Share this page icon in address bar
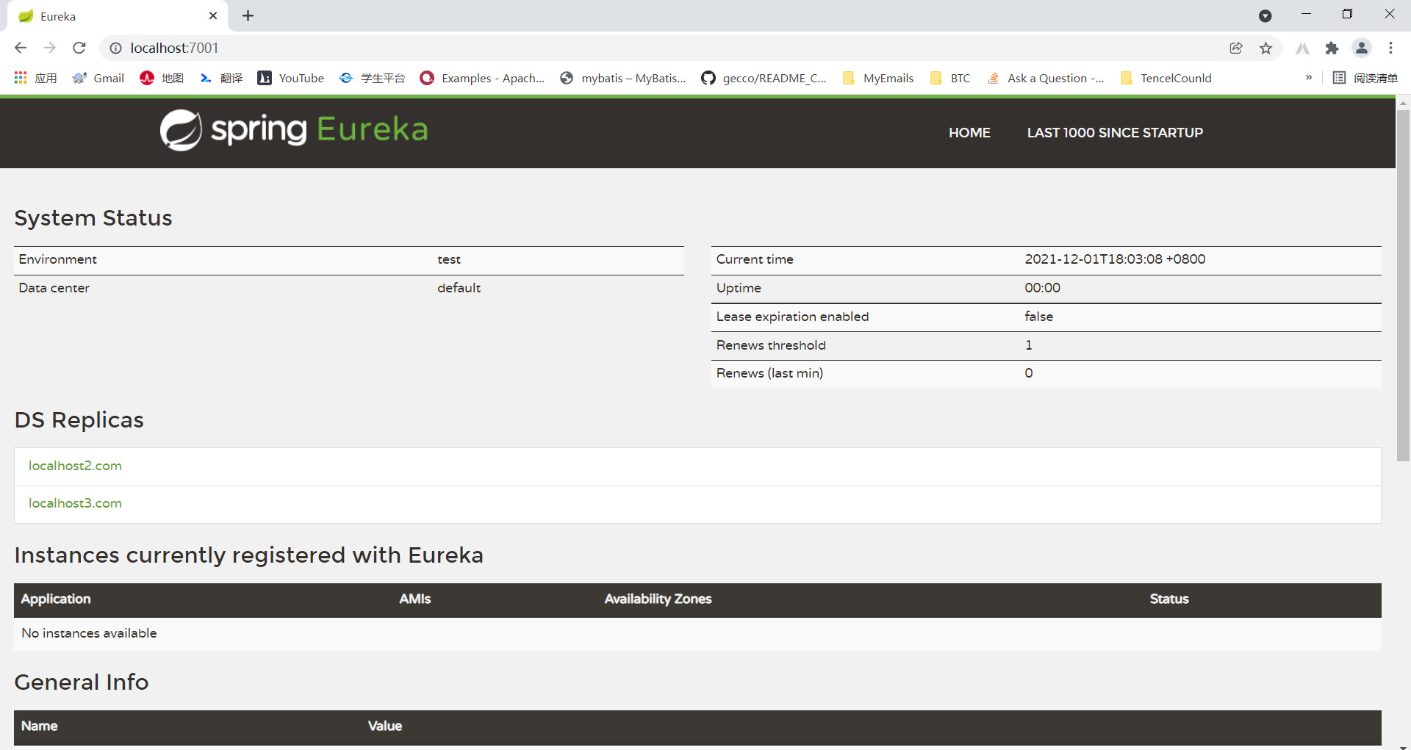Image resolution: width=1411 pixels, height=750 pixels. click(1236, 48)
